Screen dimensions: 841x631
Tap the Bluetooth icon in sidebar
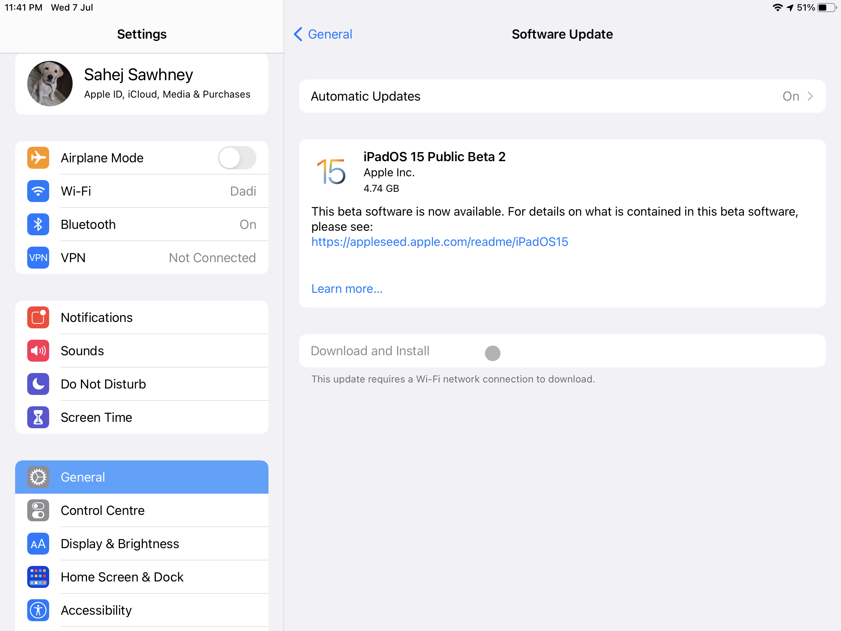tap(38, 224)
